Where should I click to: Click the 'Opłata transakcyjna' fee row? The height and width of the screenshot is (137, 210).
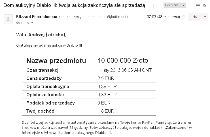tap(89, 86)
